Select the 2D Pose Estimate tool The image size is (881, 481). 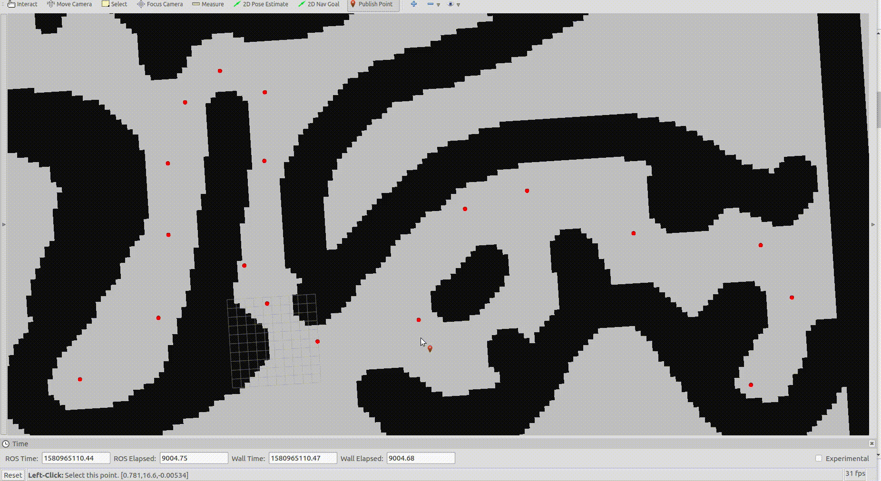[x=261, y=4]
